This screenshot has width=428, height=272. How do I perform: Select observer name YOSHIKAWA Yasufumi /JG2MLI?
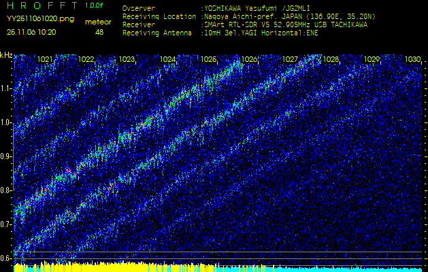coord(257,9)
